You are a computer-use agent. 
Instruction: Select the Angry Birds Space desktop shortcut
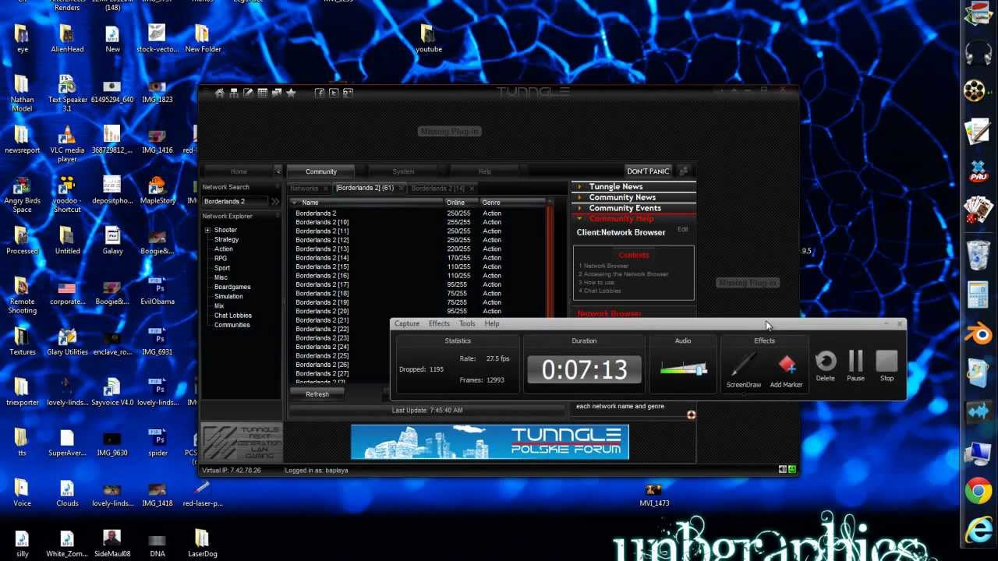tap(22, 195)
